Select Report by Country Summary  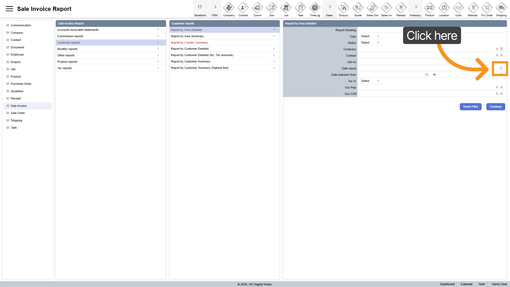coord(189,43)
